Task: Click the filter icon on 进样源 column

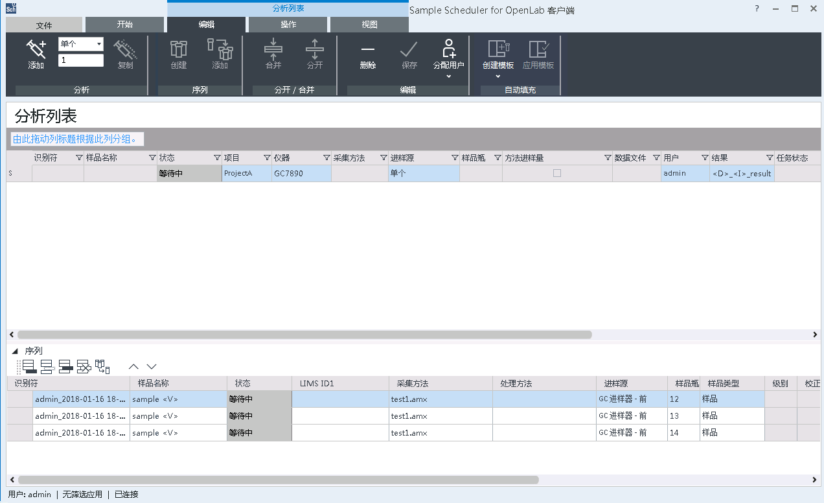Action: coord(455,158)
